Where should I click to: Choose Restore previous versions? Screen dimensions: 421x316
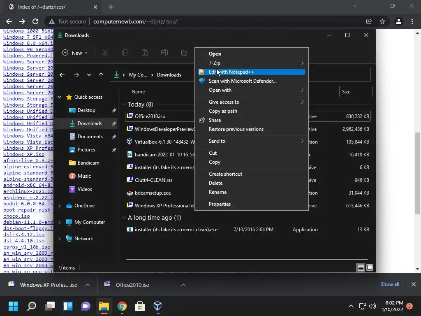[x=252, y=129]
